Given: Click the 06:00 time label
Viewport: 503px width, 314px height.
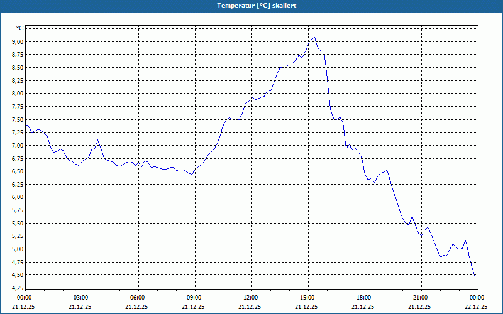Looking at the screenshot, I should tap(137, 297).
